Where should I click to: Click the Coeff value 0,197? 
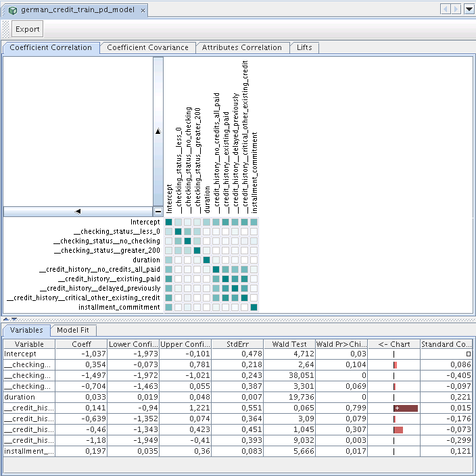pyautogui.click(x=95, y=451)
